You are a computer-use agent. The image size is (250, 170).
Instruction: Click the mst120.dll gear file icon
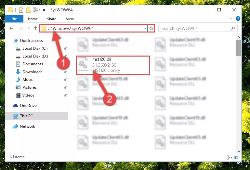point(83,64)
